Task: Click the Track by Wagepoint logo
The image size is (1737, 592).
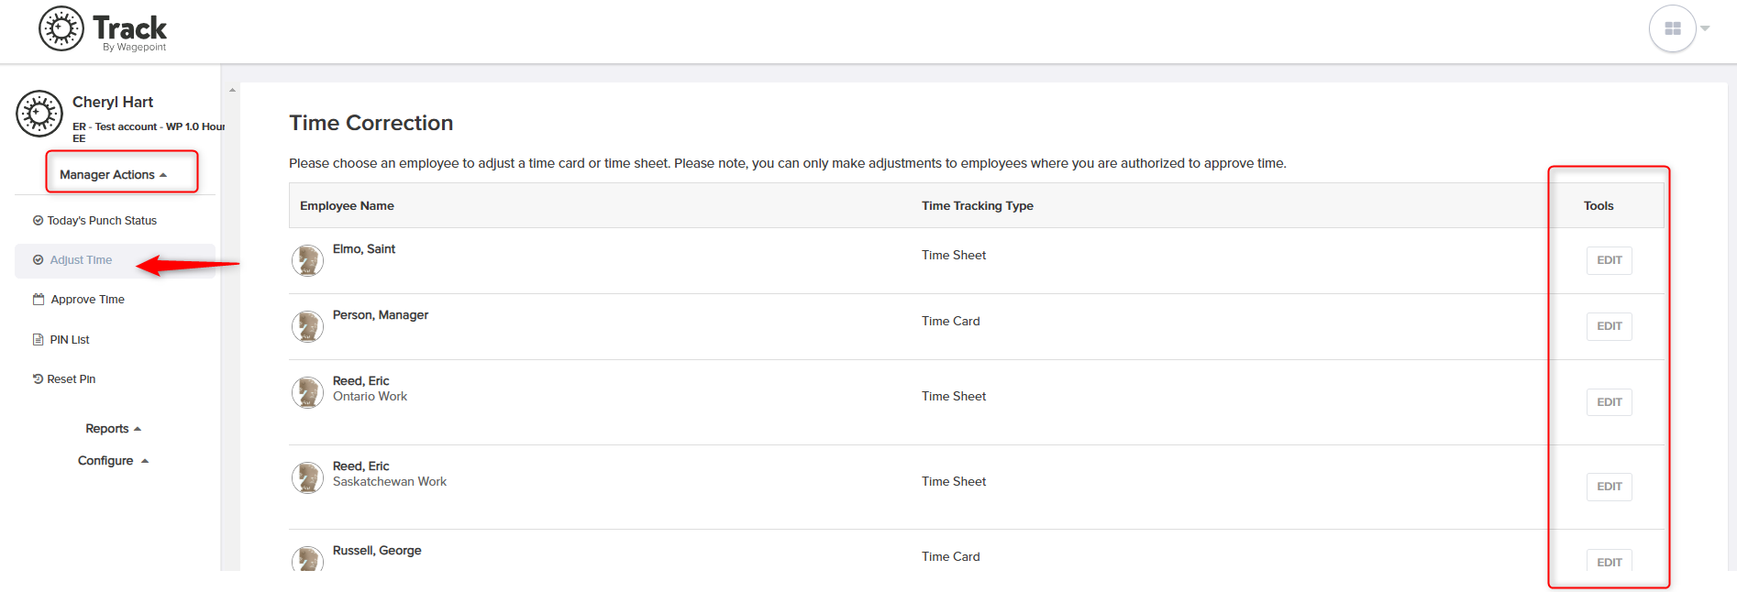Action: pyautogui.click(x=103, y=29)
